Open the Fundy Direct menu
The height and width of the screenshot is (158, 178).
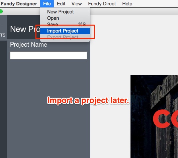[x=102, y=4]
